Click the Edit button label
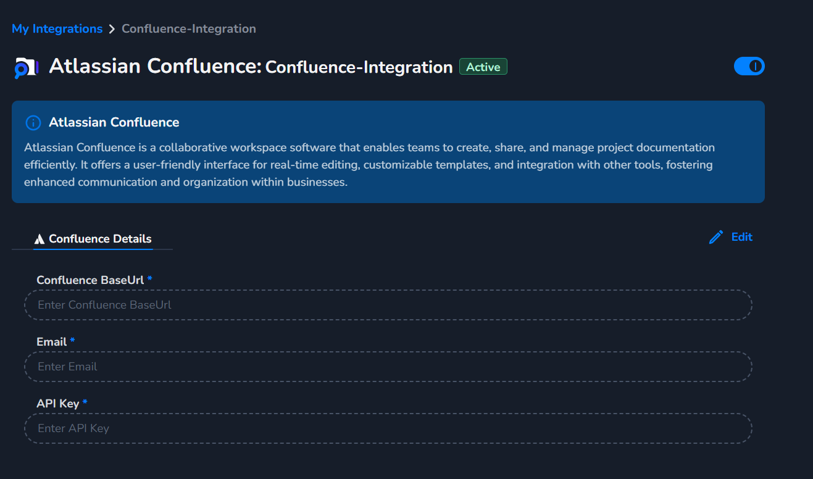The width and height of the screenshot is (813, 479). pos(742,237)
